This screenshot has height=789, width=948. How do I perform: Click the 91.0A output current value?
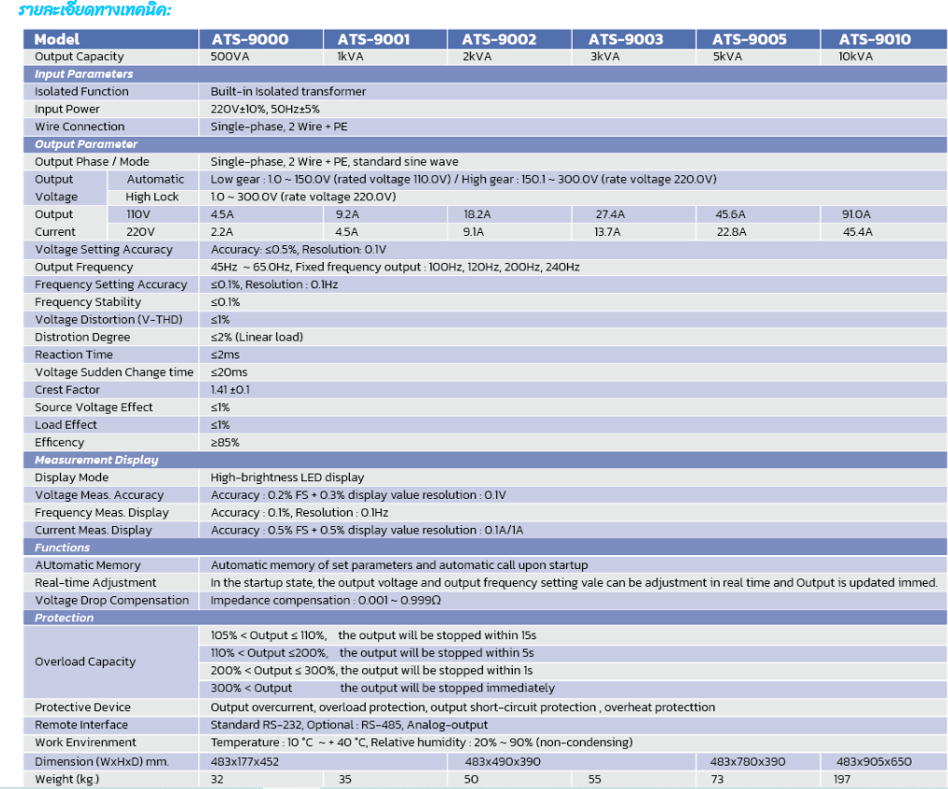coord(857,214)
